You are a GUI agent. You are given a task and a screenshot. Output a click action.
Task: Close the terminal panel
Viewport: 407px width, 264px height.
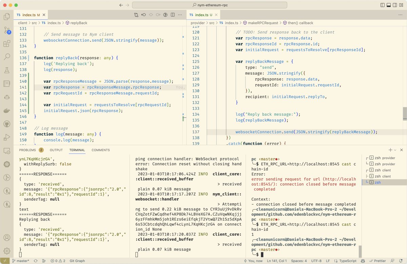pos(402,150)
